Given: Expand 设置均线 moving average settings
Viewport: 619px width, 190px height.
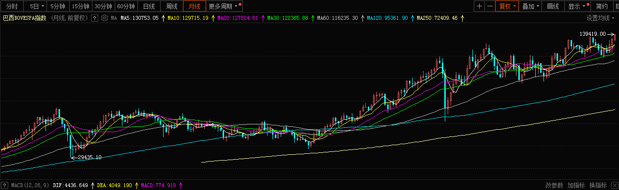Looking at the screenshot, I should point(601,18).
